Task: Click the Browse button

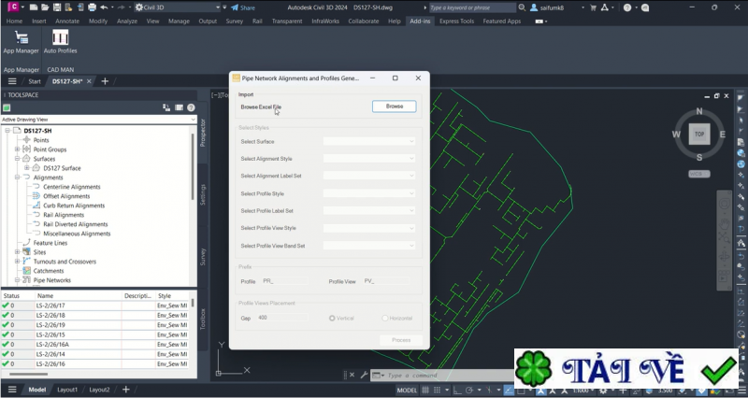Action: click(x=394, y=107)
